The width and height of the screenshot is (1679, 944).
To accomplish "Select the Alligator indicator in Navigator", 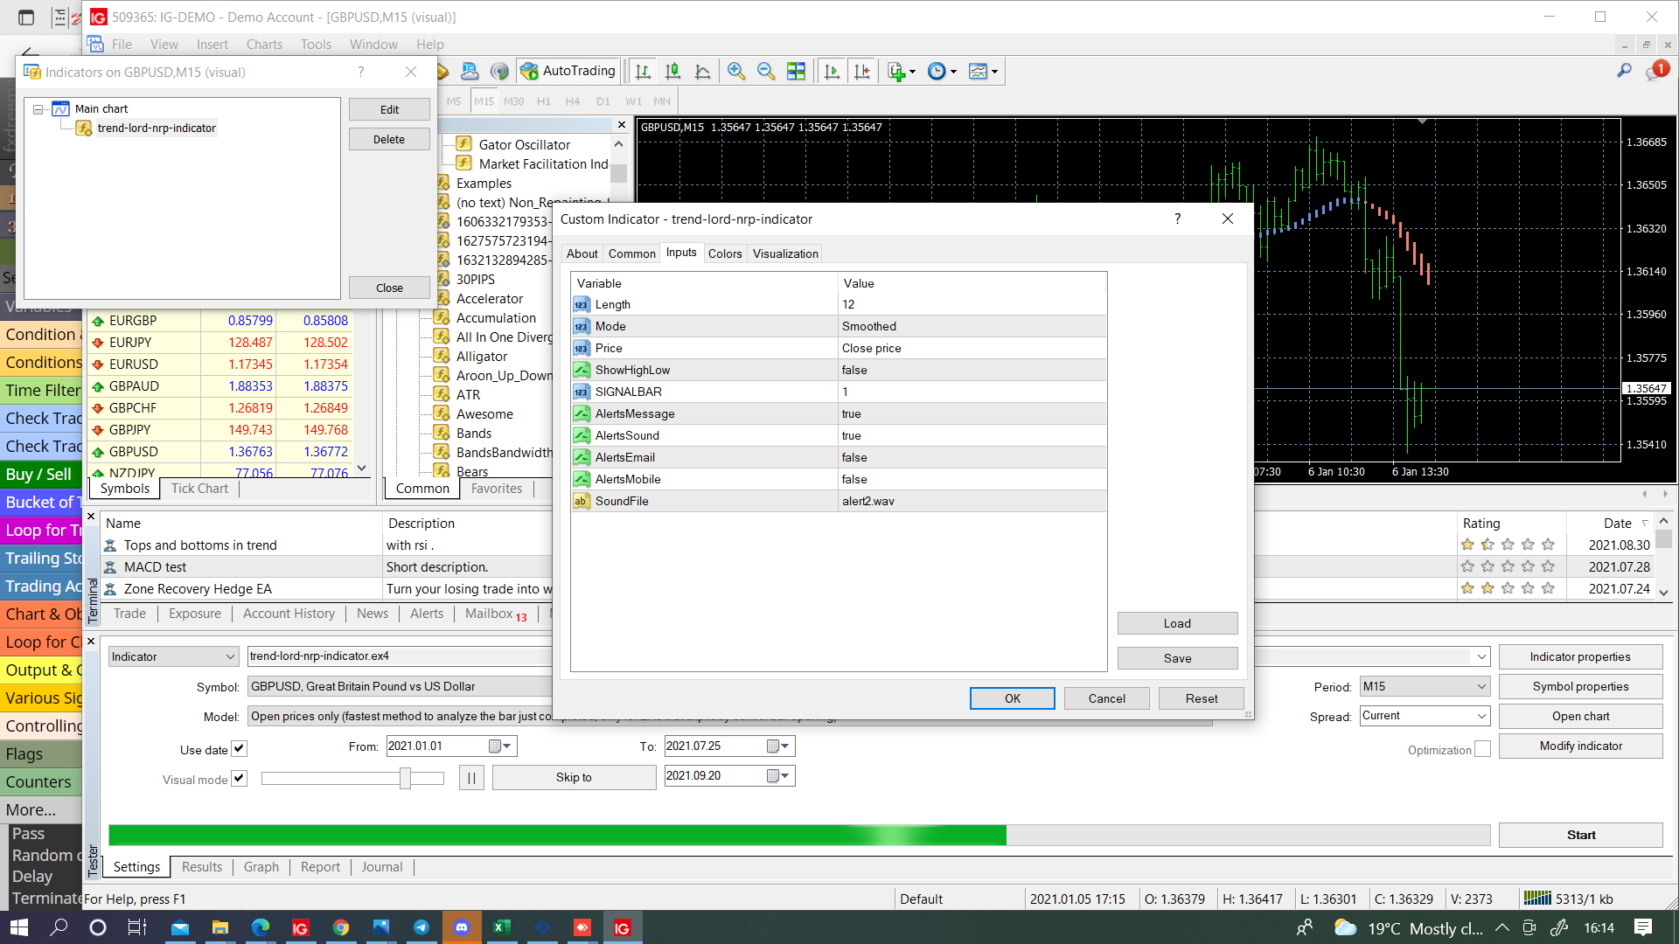I will tap(481, 357).
